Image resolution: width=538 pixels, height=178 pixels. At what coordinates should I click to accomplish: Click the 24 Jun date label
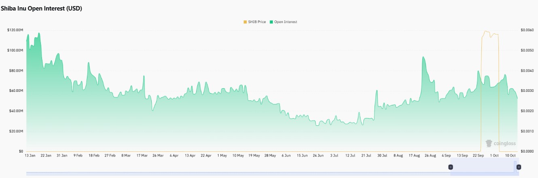(318, 155)
